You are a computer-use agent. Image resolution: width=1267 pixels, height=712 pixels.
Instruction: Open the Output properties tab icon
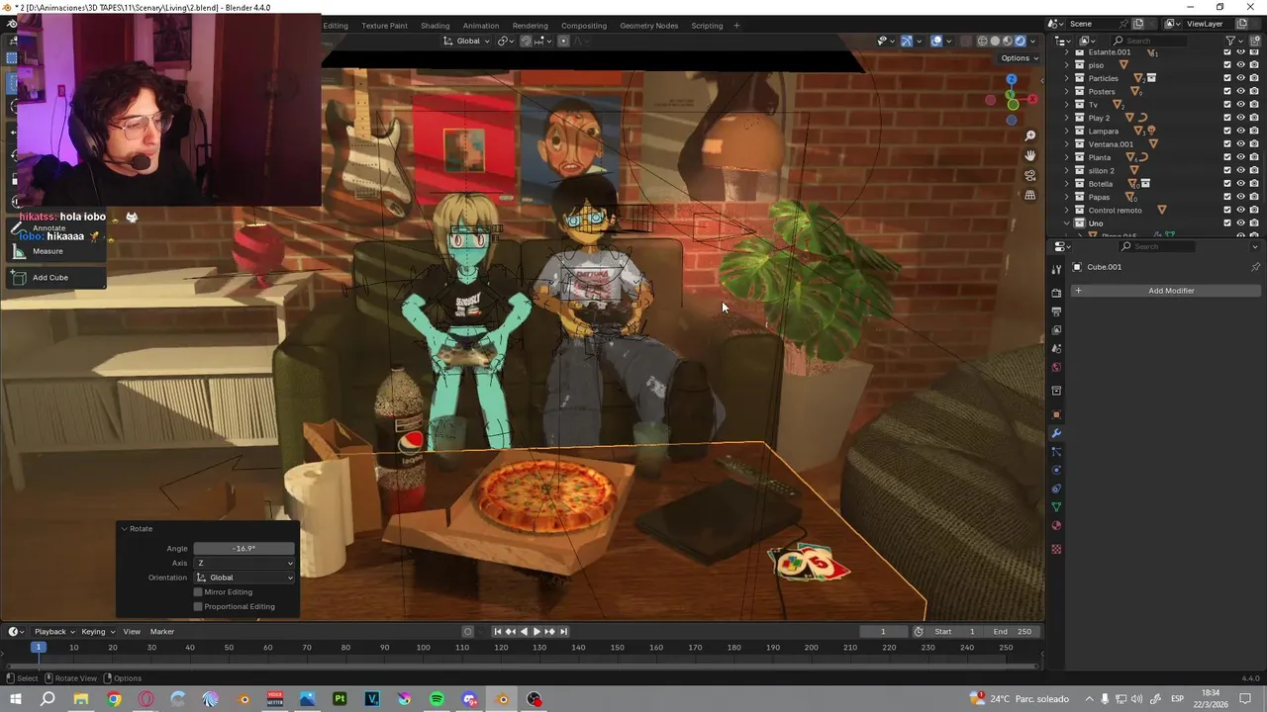[x=1056, y=312]
